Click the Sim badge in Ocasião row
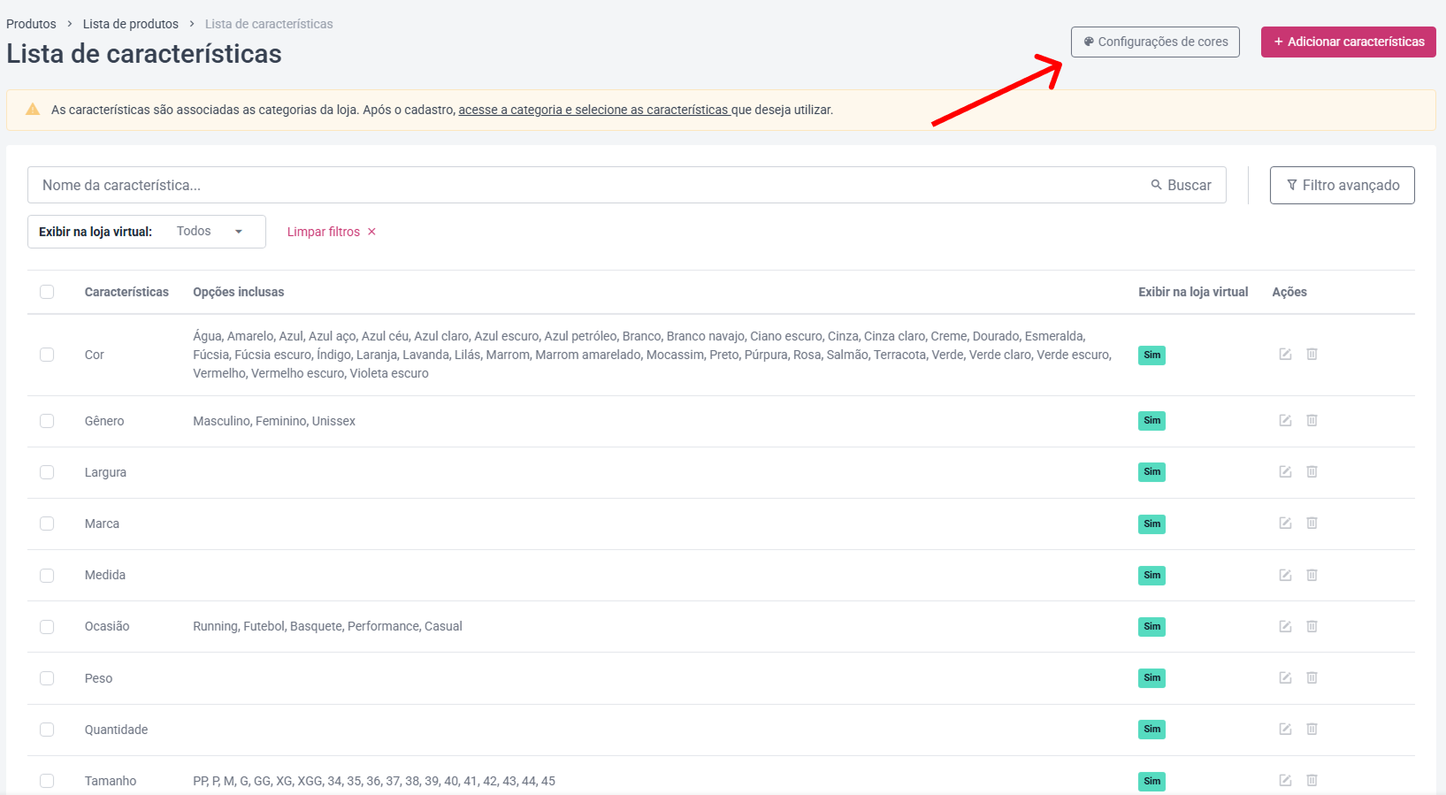Viewport: 1446px width, 795px height. click(x=1151, y=627)
